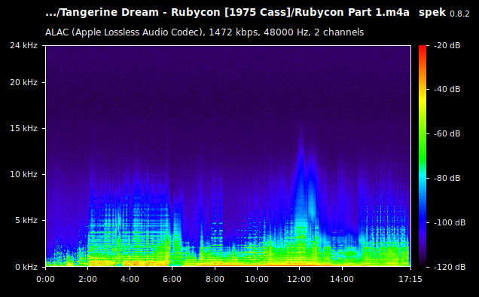Click the '2:00' time axis label
Screen dimensions: 479x297
(x=87, y=279)
